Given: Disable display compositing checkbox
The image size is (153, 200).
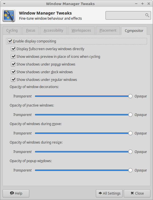Looking at the screenshot, I should pos(10,41).
